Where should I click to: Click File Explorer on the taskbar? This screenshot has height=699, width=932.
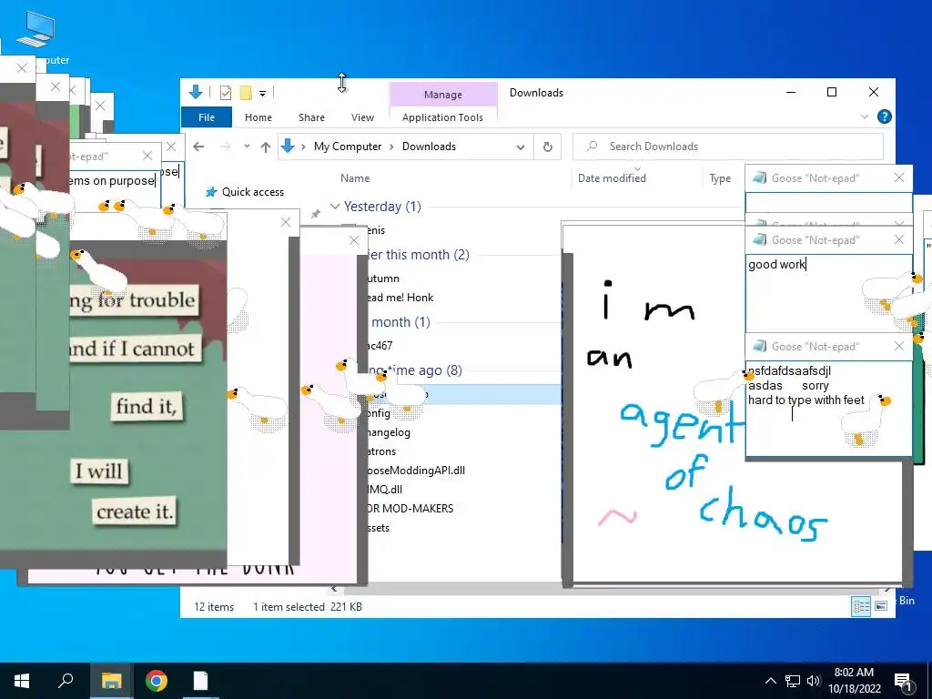click(111, 681)
